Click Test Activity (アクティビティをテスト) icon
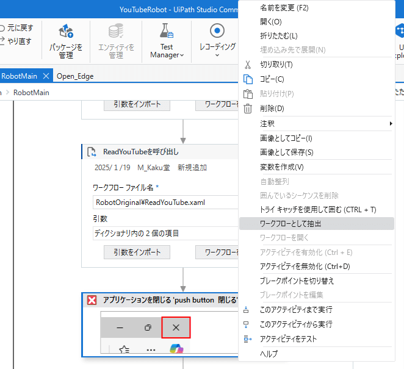 [x=247, y=339]
